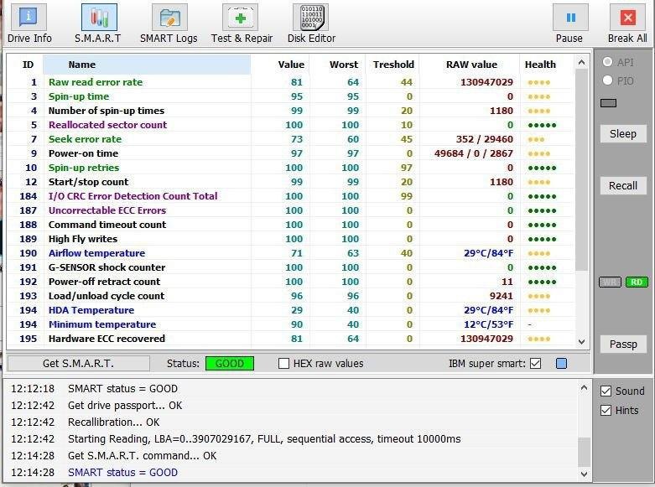Open the Disk Editor tab
This screenshot has height=487, width=655.
pyautogui.click(x=312, y=23)
